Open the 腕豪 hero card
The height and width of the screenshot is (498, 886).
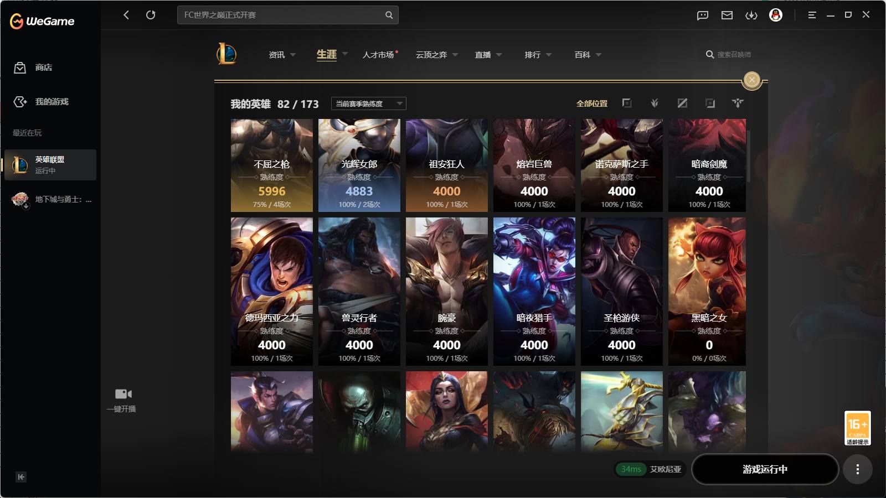point(447,292)
